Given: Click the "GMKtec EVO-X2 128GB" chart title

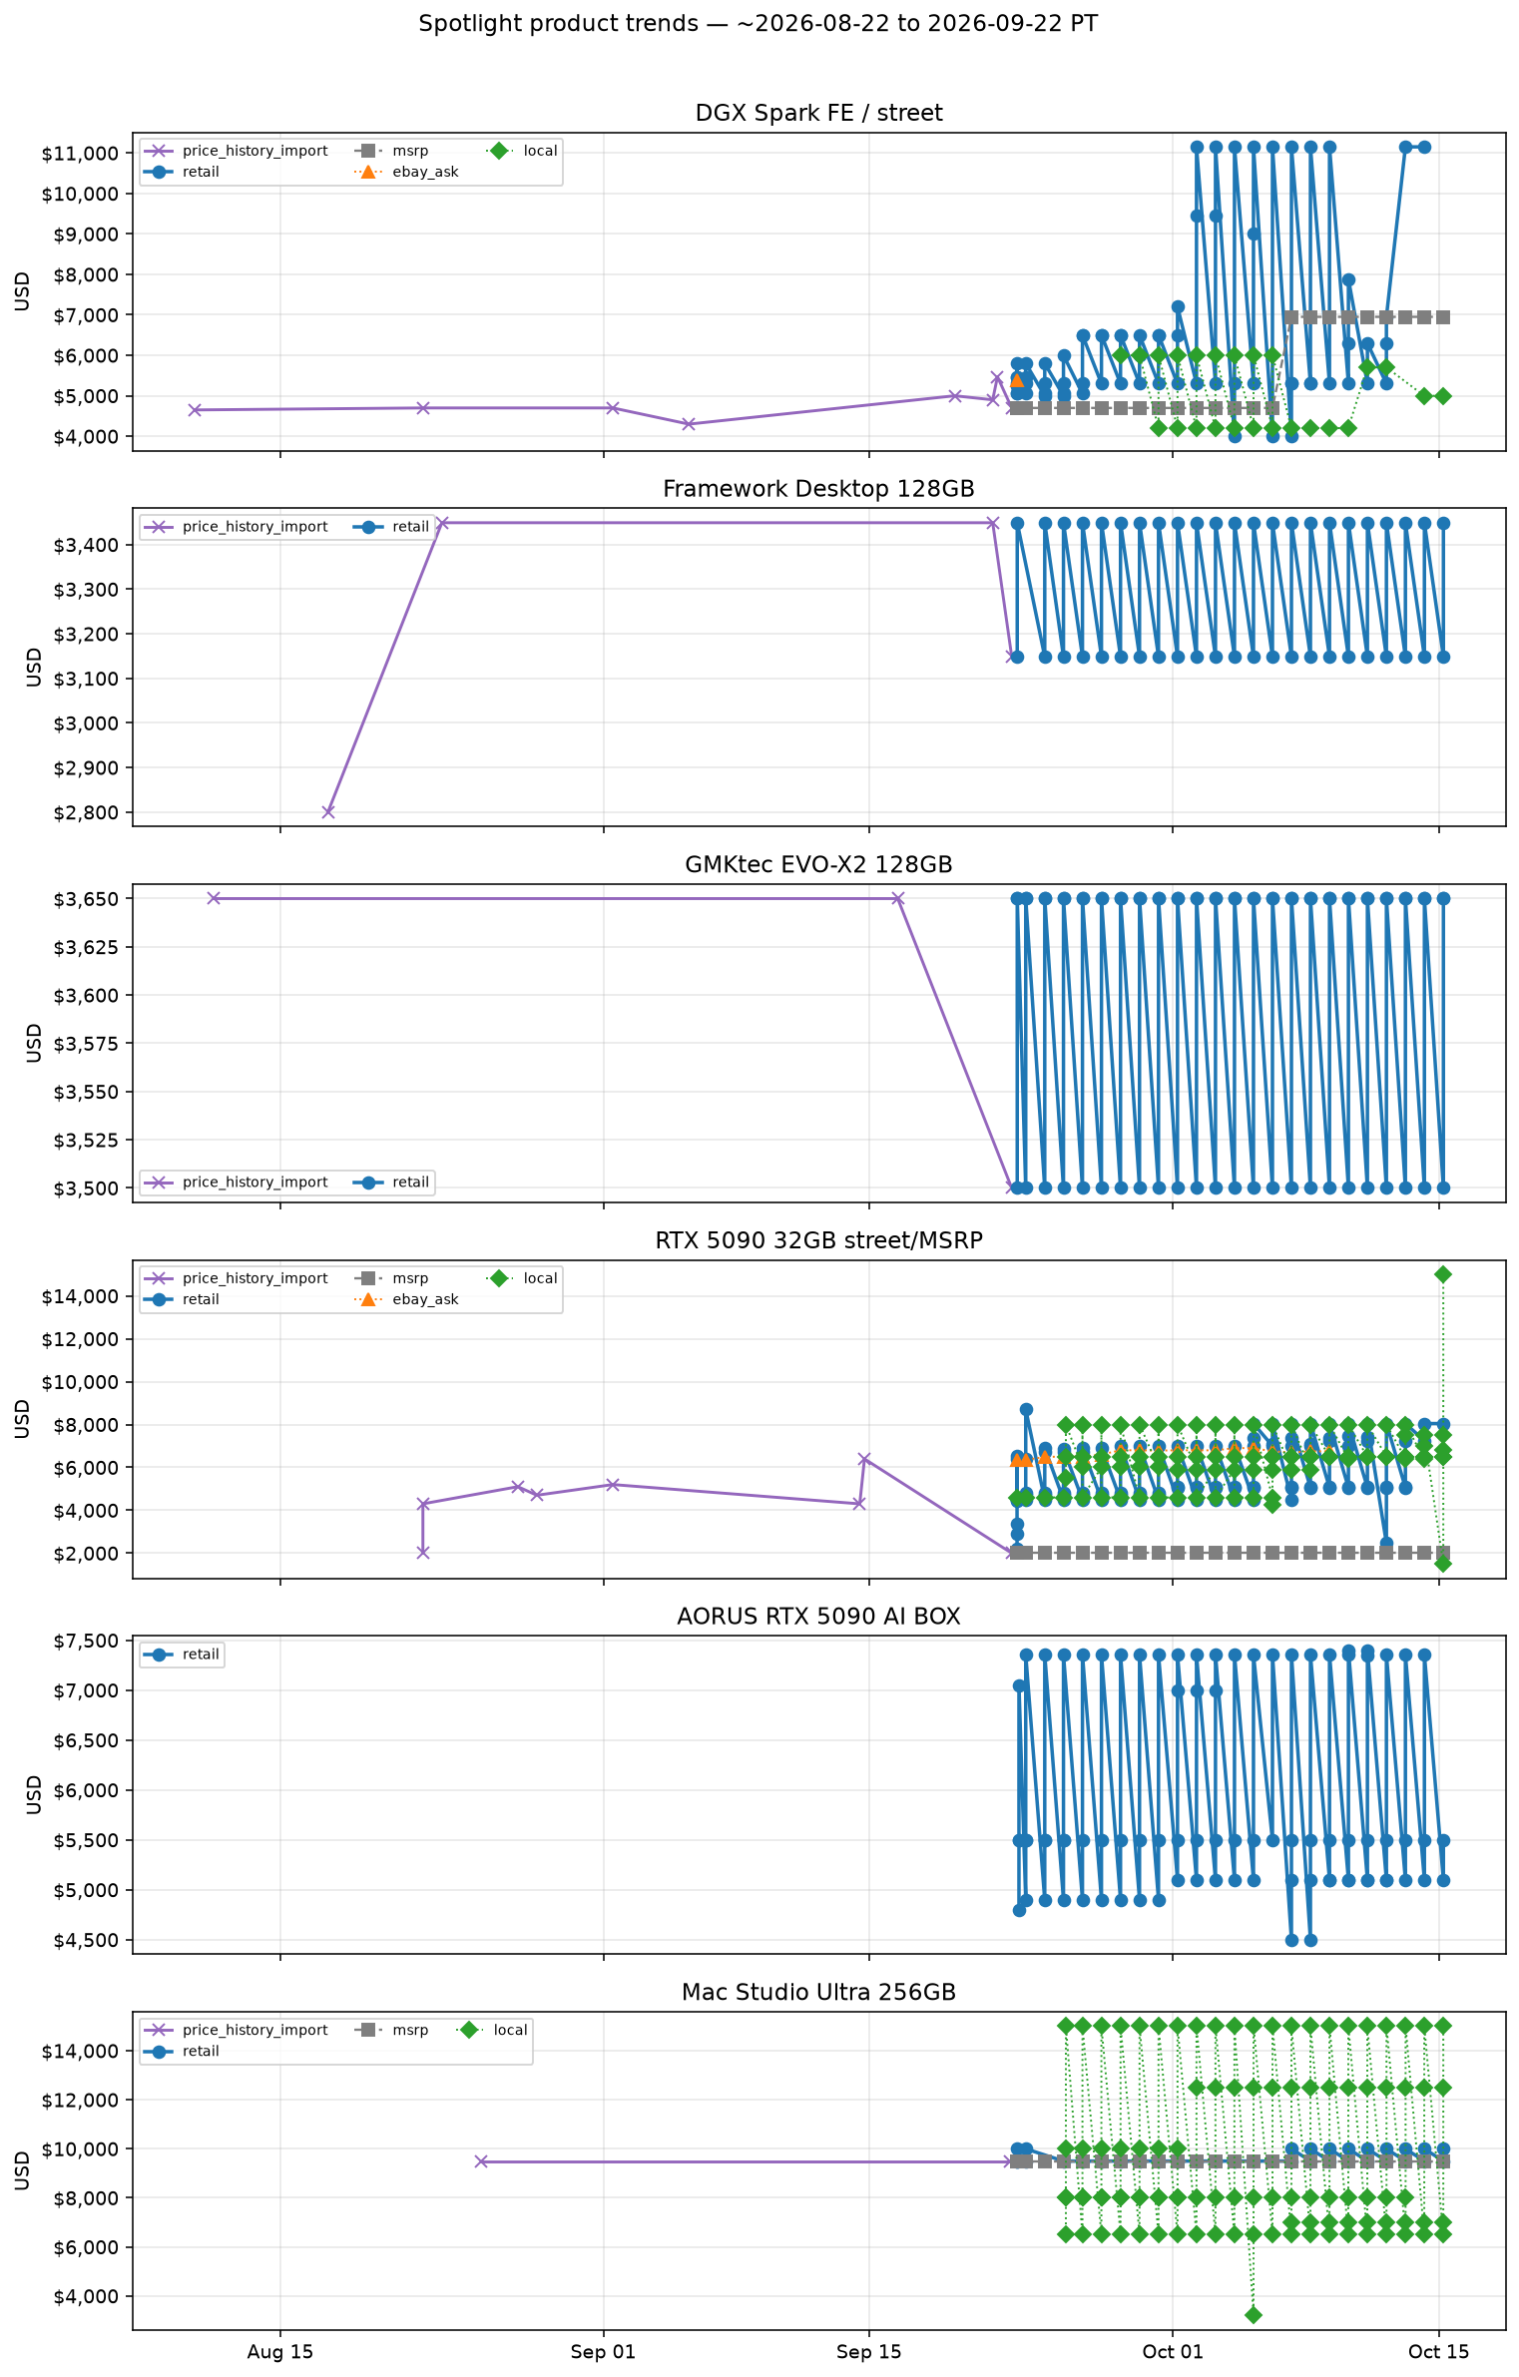Looking at the screenshot, I should coord(818,864).
